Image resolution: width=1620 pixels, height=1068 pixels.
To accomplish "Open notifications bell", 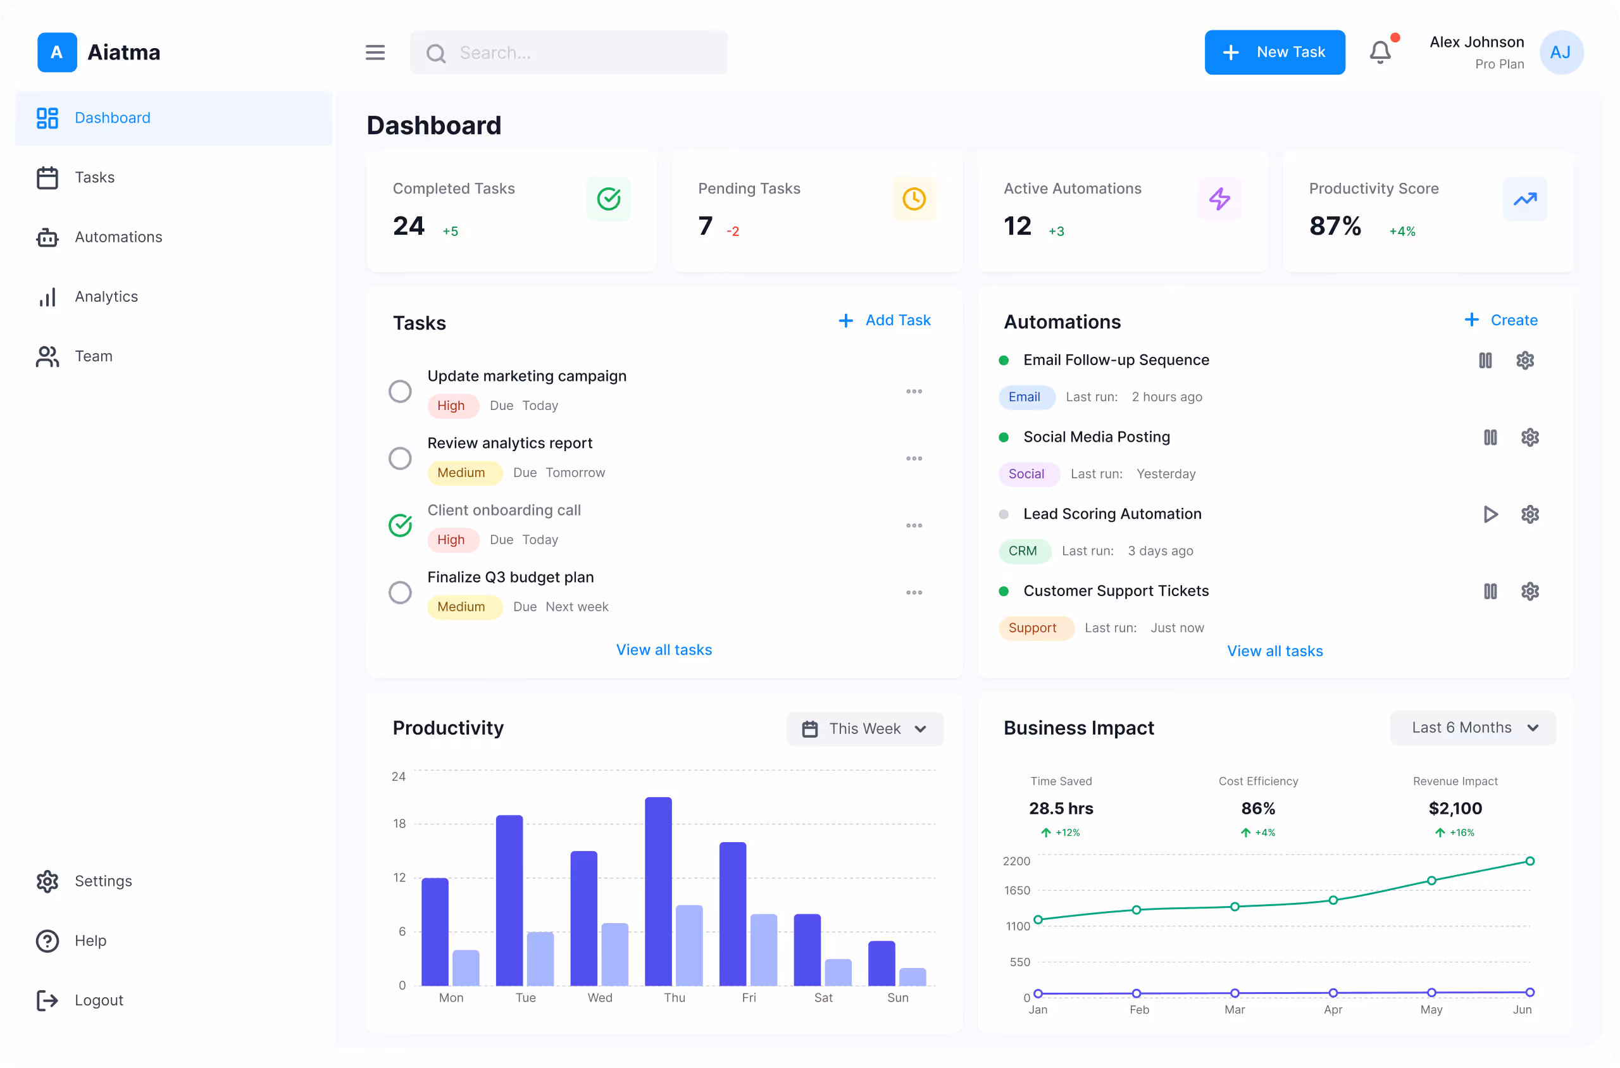I will (1381, 52).
